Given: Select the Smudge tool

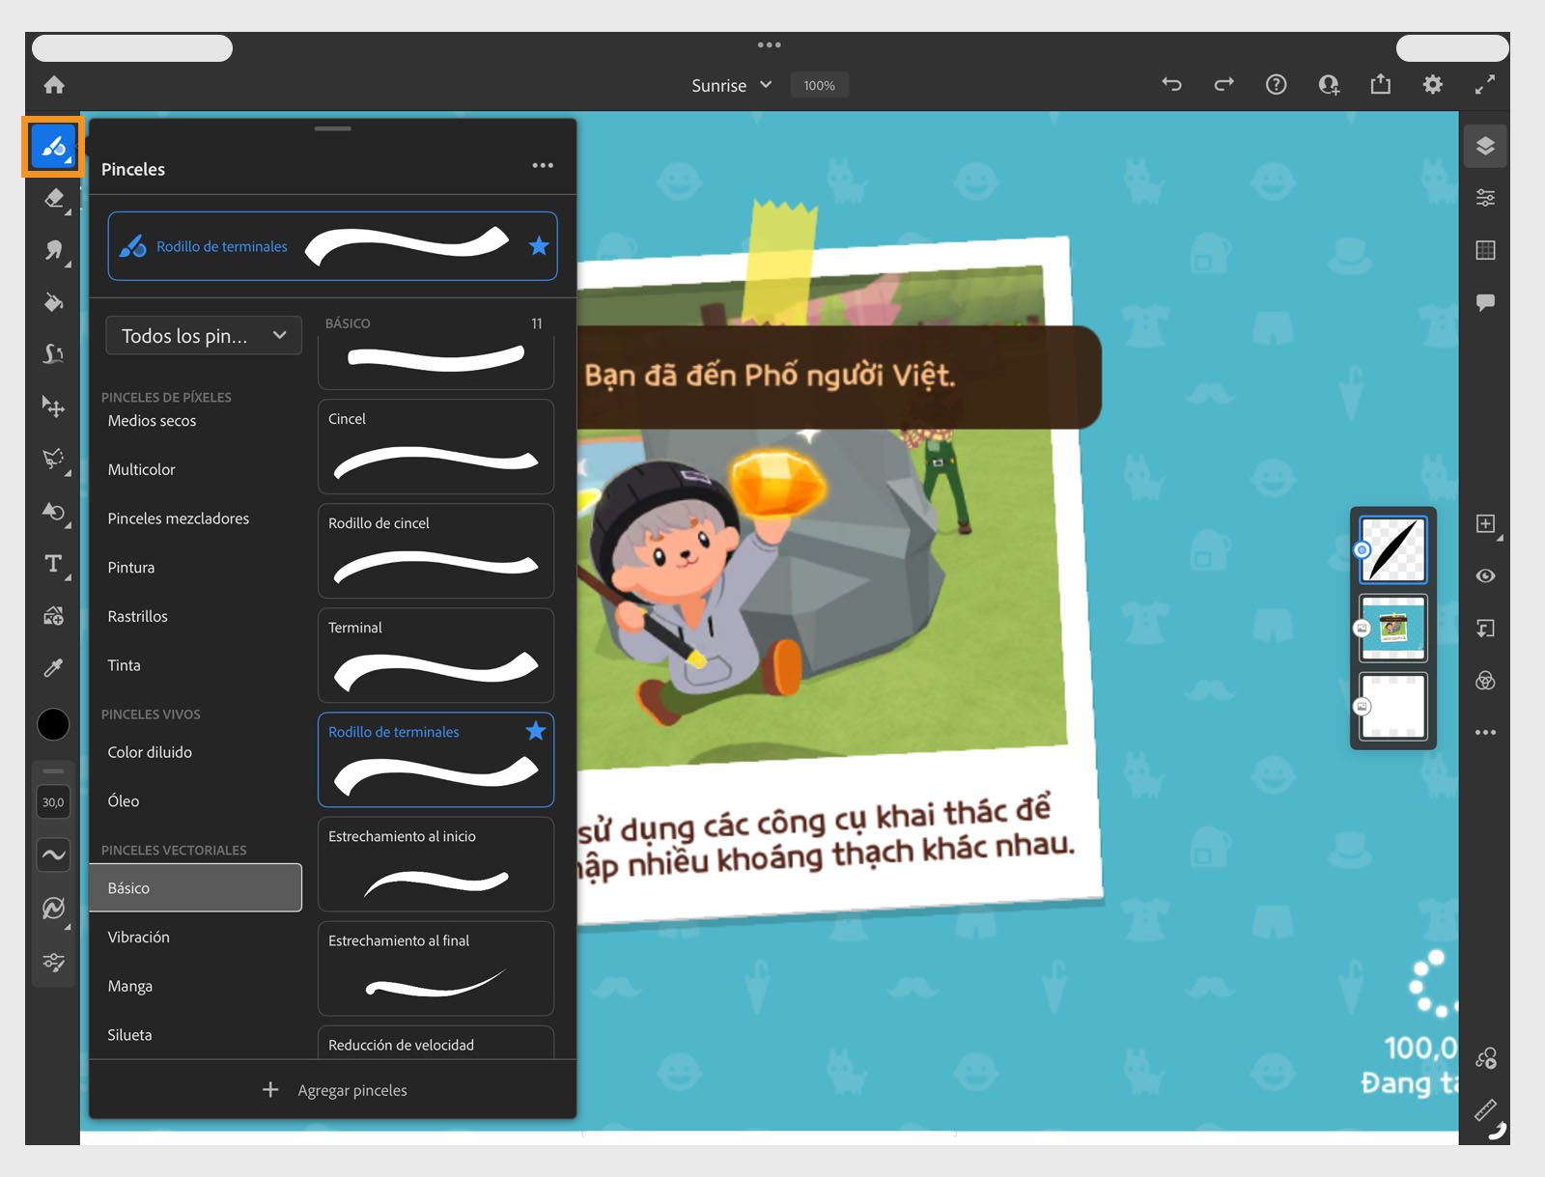Looking at the screenshot, I should pyautogui.click(x=54, y=251).
